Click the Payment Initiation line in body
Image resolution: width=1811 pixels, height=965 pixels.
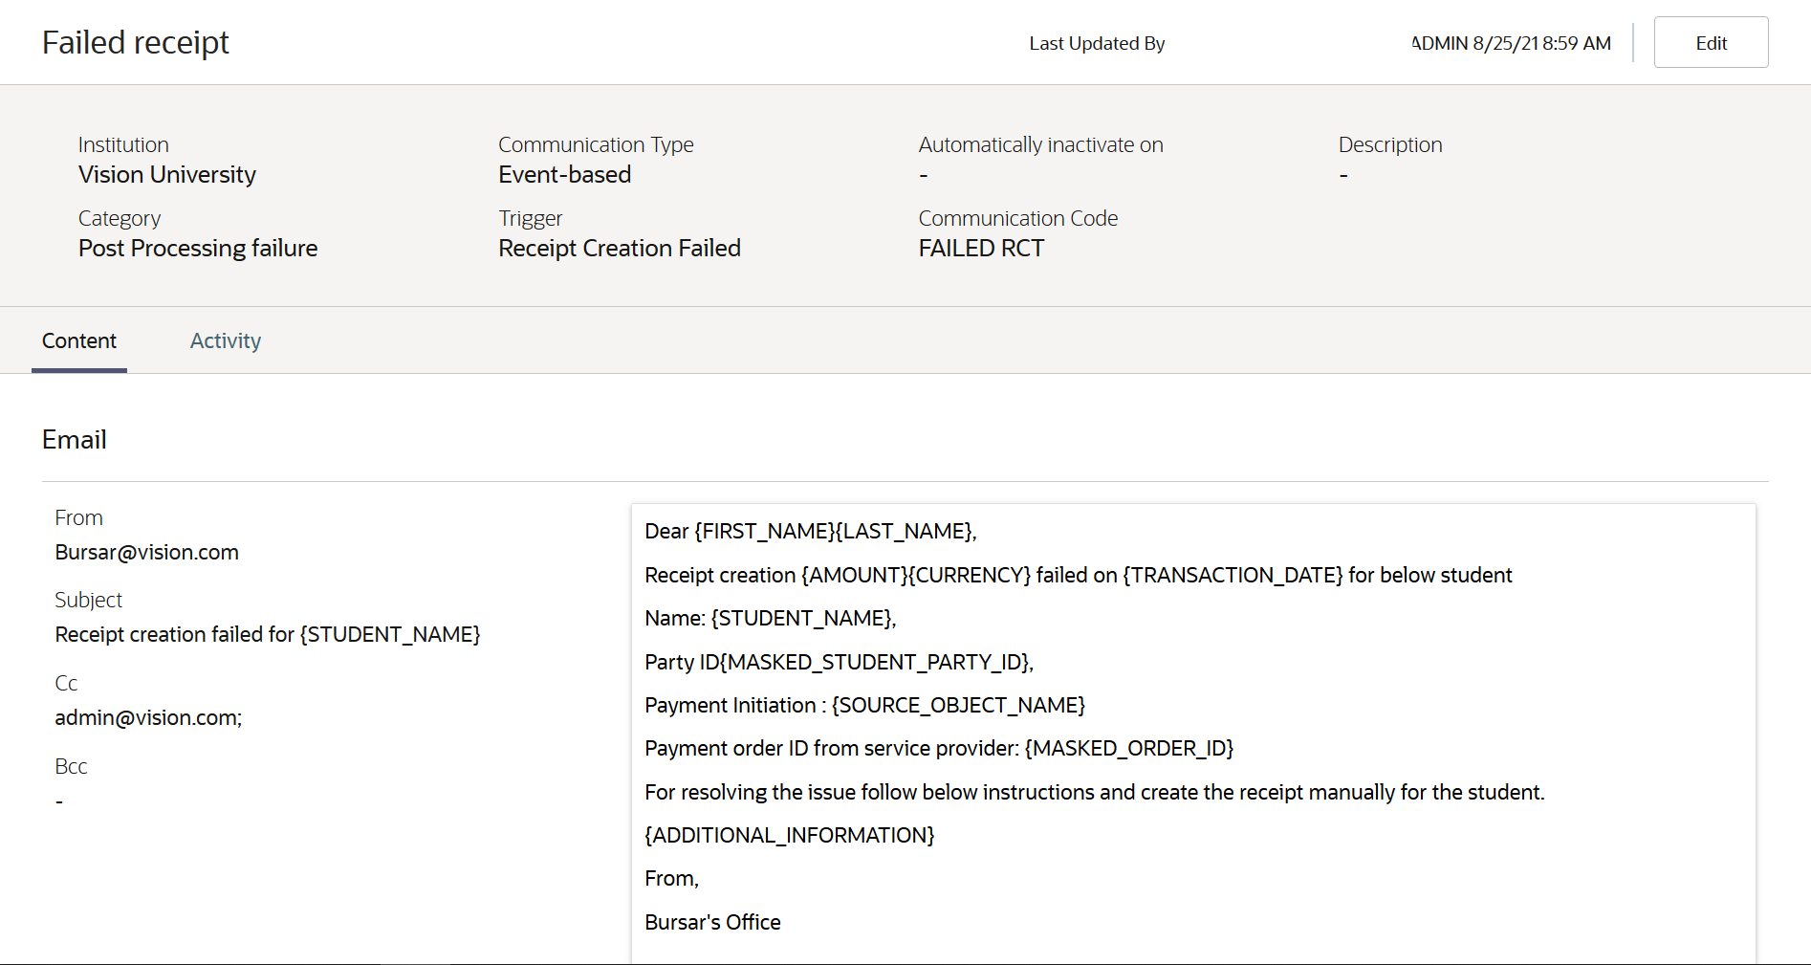click(864, 706)
